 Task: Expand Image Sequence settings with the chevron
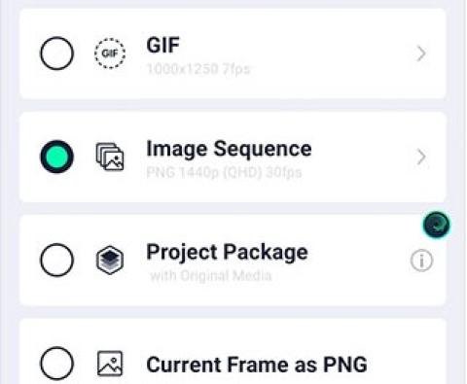click(421, 157)
